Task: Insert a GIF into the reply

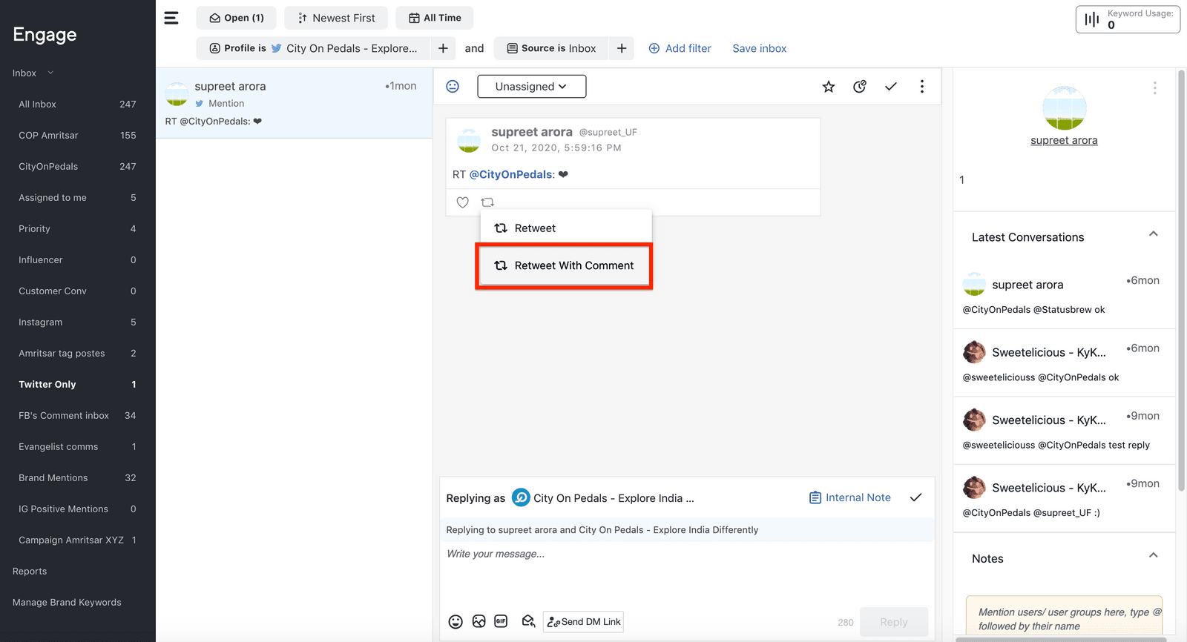Action: coord(501,621)
